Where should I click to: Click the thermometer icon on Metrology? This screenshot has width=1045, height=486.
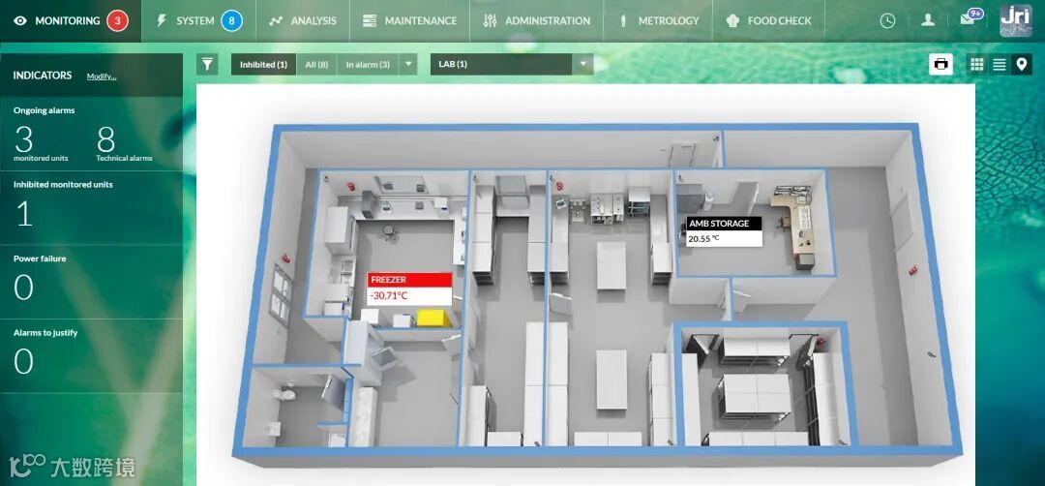coord(623,20)
